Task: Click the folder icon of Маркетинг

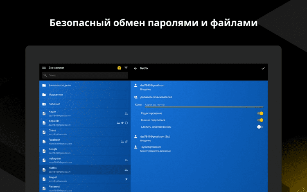Action: pos(44,95)
